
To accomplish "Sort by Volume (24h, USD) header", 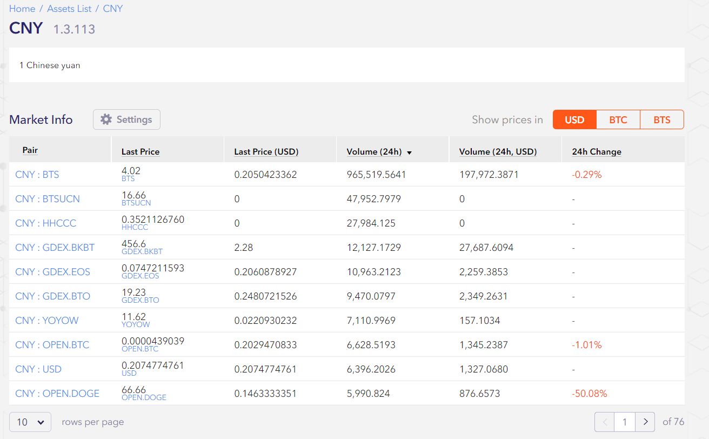I will 498,152.
